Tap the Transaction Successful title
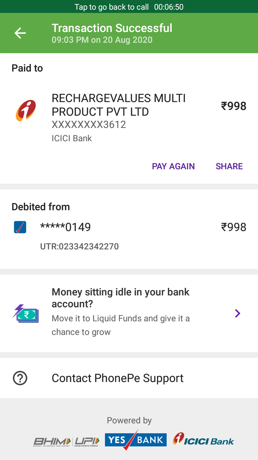Viewport: 258px width, 460px height. [x=112, y=28]
